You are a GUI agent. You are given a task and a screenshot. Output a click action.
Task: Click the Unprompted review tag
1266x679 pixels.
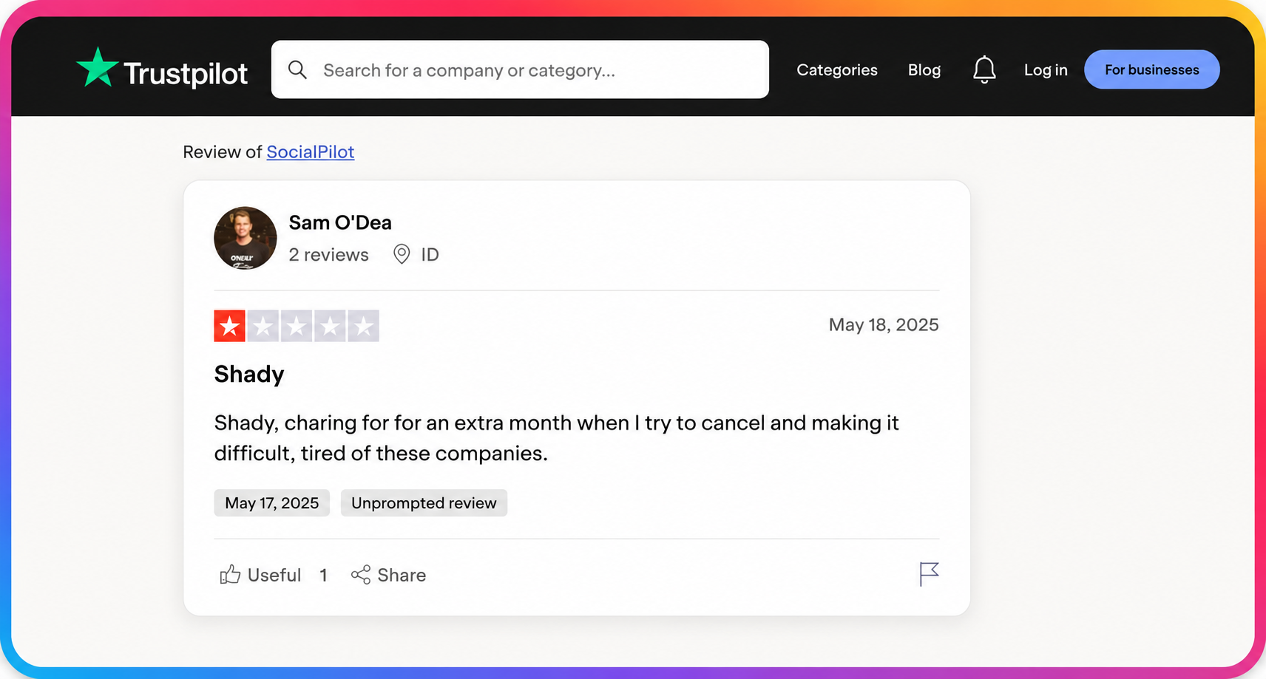pyautogui.click(x=424, y=503)
